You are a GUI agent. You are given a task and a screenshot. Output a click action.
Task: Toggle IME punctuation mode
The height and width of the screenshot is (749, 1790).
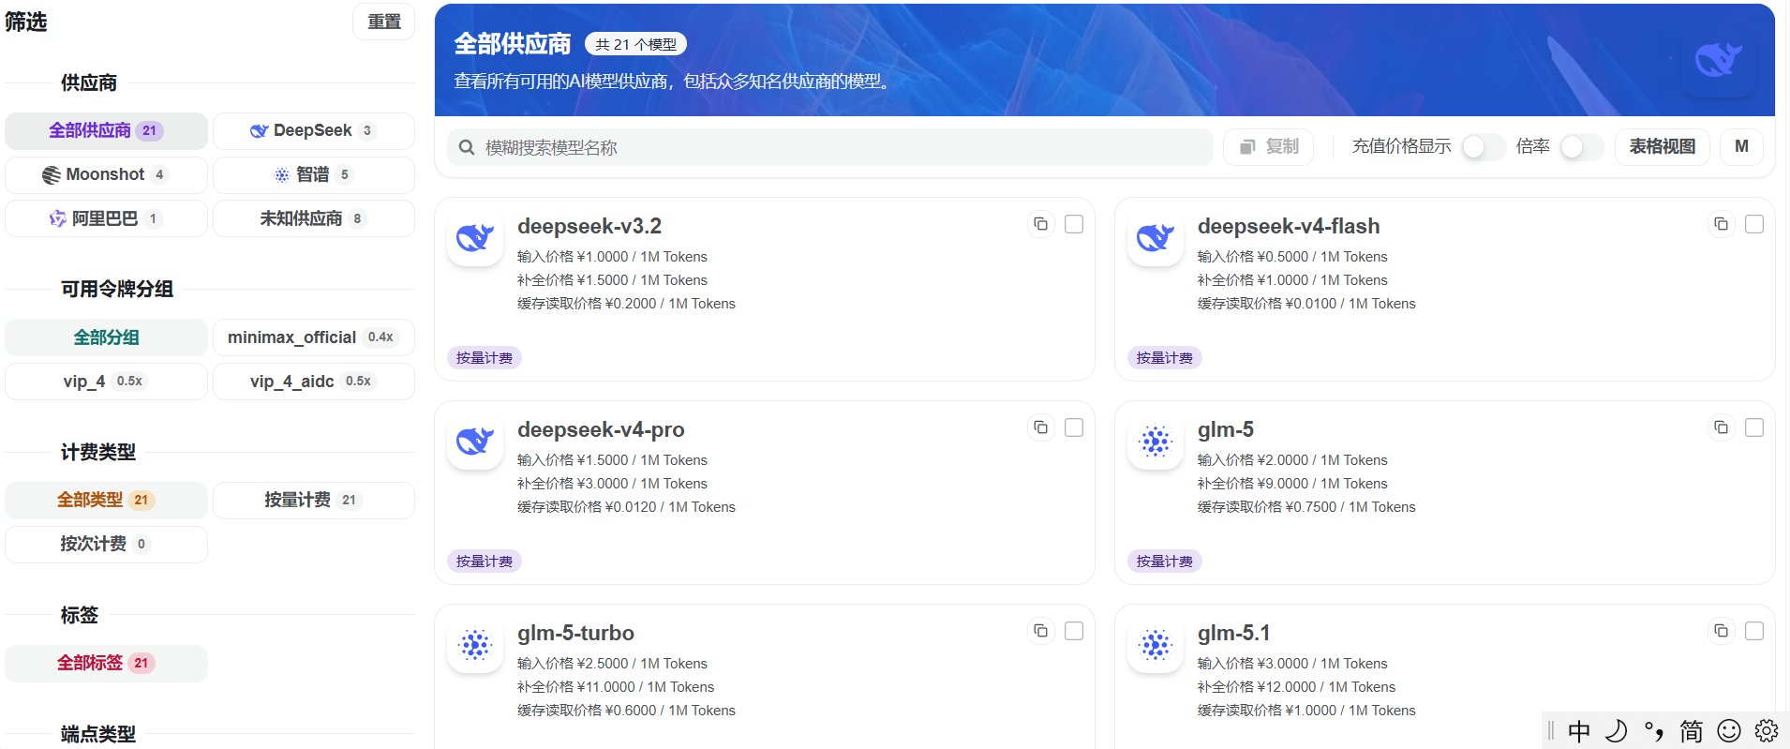click(1654, 731)
